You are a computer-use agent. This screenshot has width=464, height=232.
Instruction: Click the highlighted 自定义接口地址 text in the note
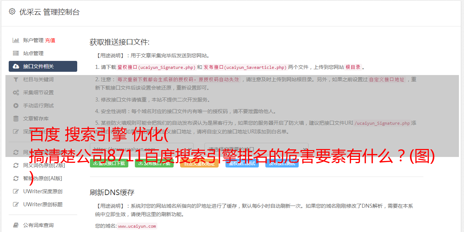point(386,79)
